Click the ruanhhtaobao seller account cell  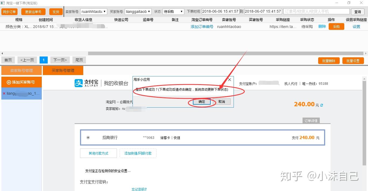[x=229, y=27]
